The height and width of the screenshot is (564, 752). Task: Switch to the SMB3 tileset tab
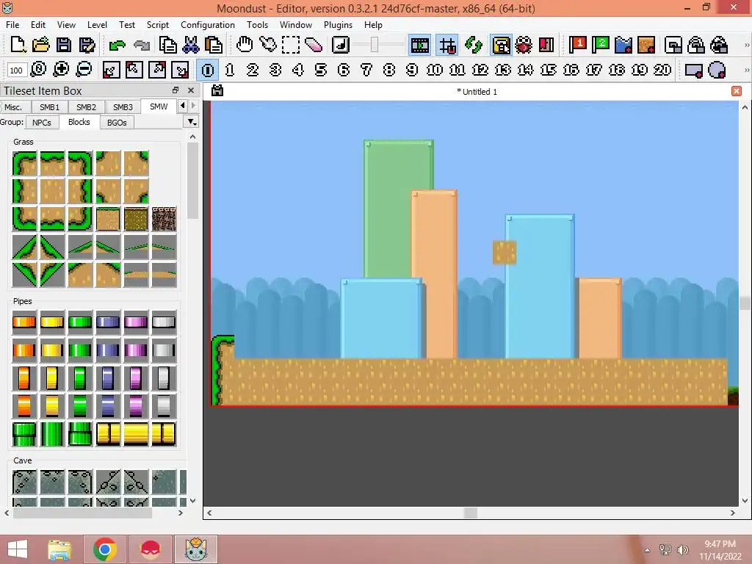click(x=123, y=107)
